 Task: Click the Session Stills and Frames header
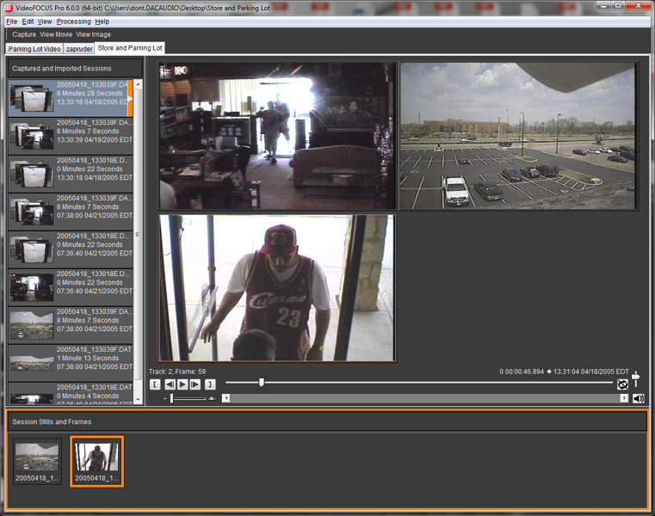(327, 421)
